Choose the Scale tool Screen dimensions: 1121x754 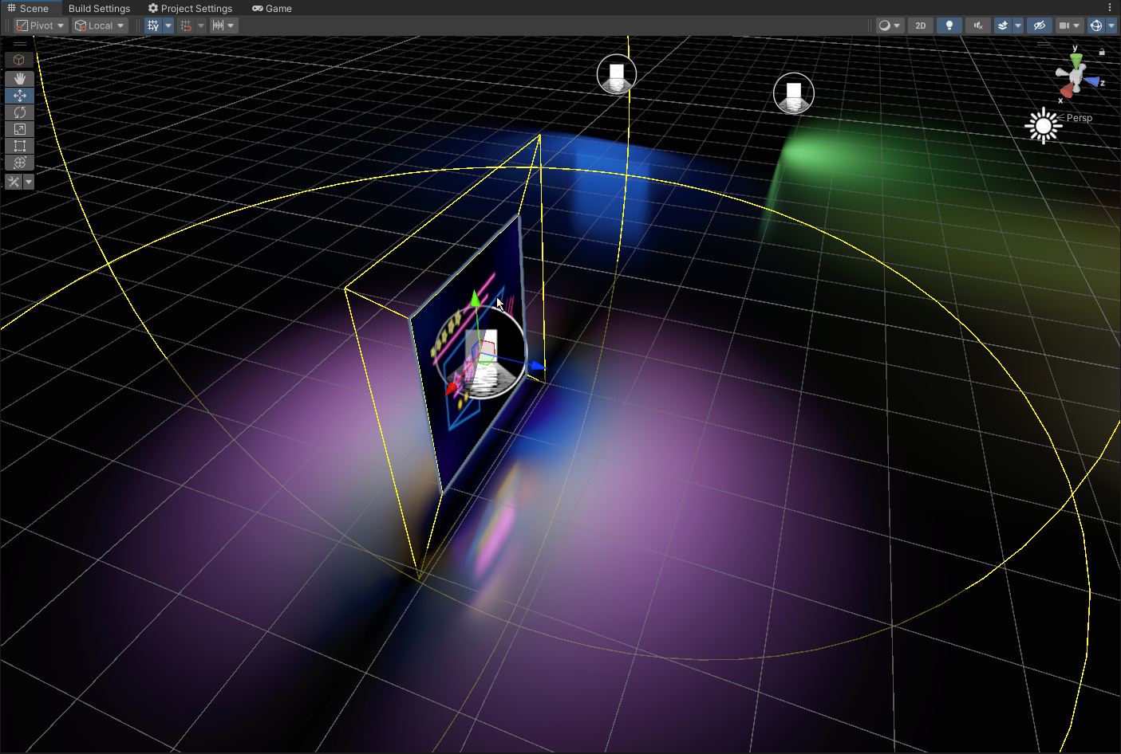[19, 129]
